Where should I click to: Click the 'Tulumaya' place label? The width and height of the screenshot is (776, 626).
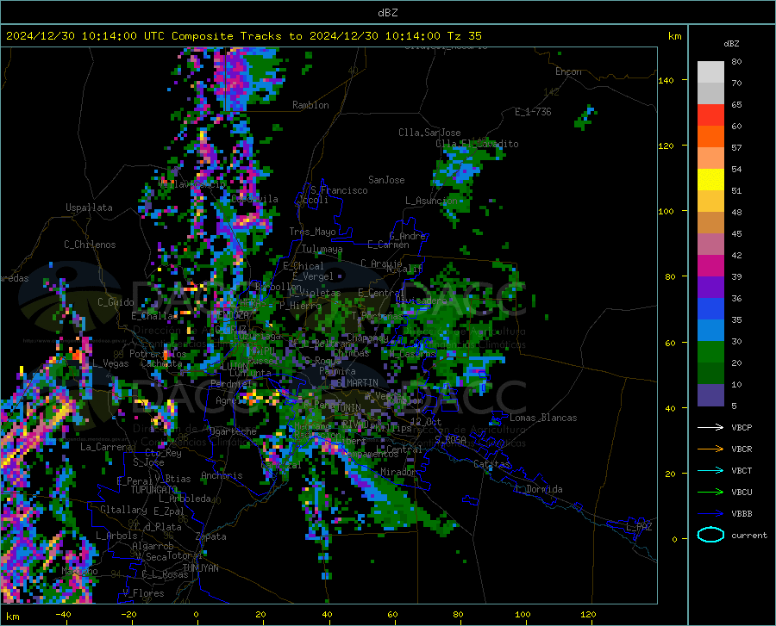(322, 249)
